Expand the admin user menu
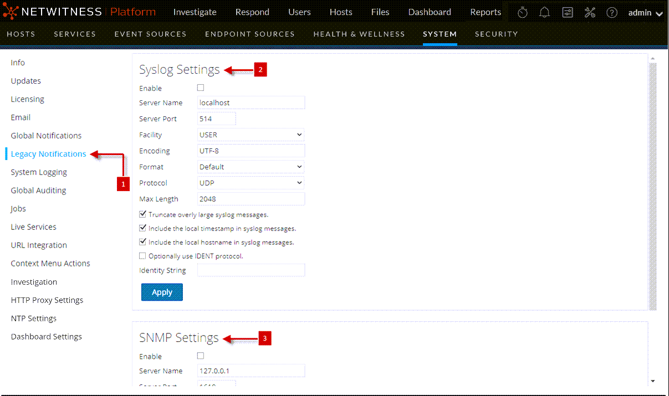Viewport: 669px width, 396px height. 645,13
